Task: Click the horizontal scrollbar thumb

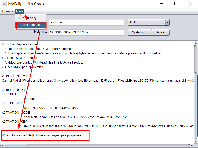Action: (16, 146)
